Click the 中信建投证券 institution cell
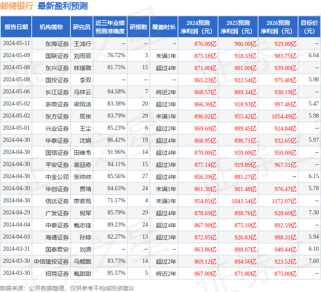This screenshot has height=292, width=321. (x=51, y=262)
